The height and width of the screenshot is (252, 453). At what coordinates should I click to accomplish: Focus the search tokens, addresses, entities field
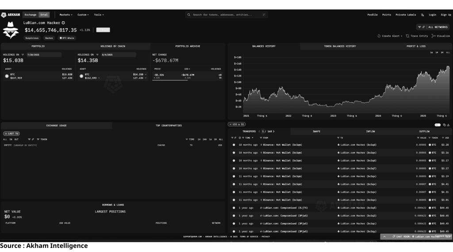226,15
